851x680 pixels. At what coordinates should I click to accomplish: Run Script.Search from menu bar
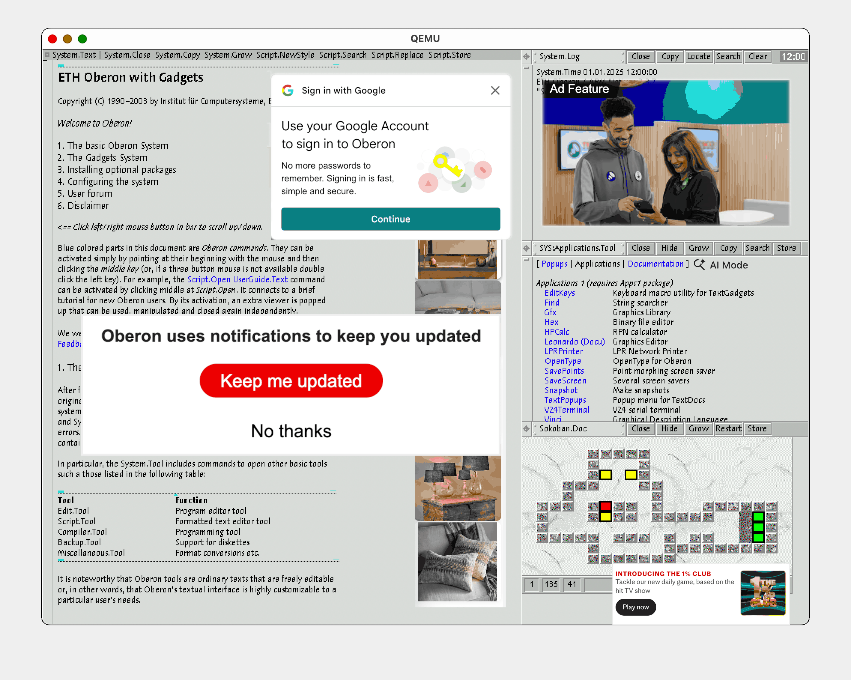(343, 55)
